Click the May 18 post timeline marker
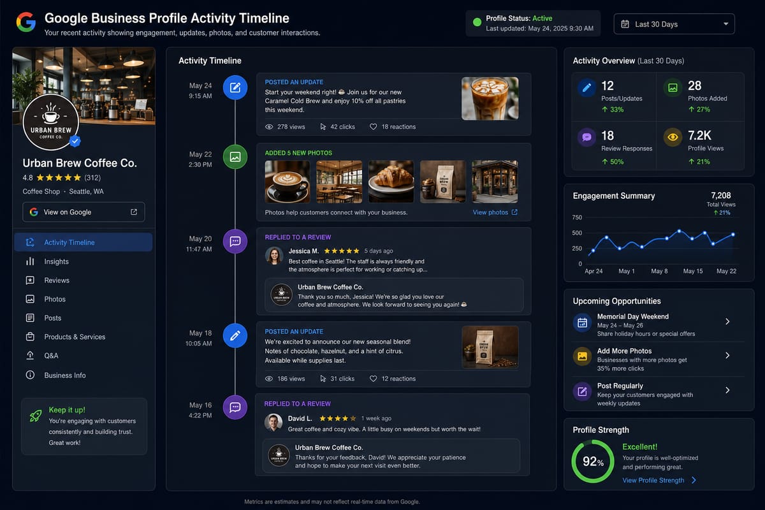This screenshot has width=765, height=510. (235, 335)
